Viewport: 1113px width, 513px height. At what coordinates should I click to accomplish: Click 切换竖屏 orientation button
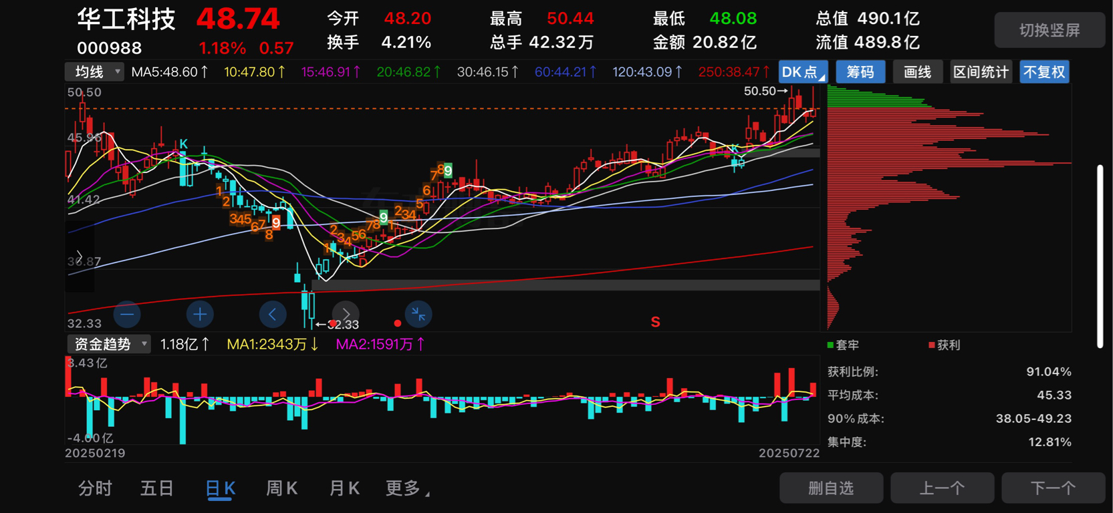pos(1049,30)
